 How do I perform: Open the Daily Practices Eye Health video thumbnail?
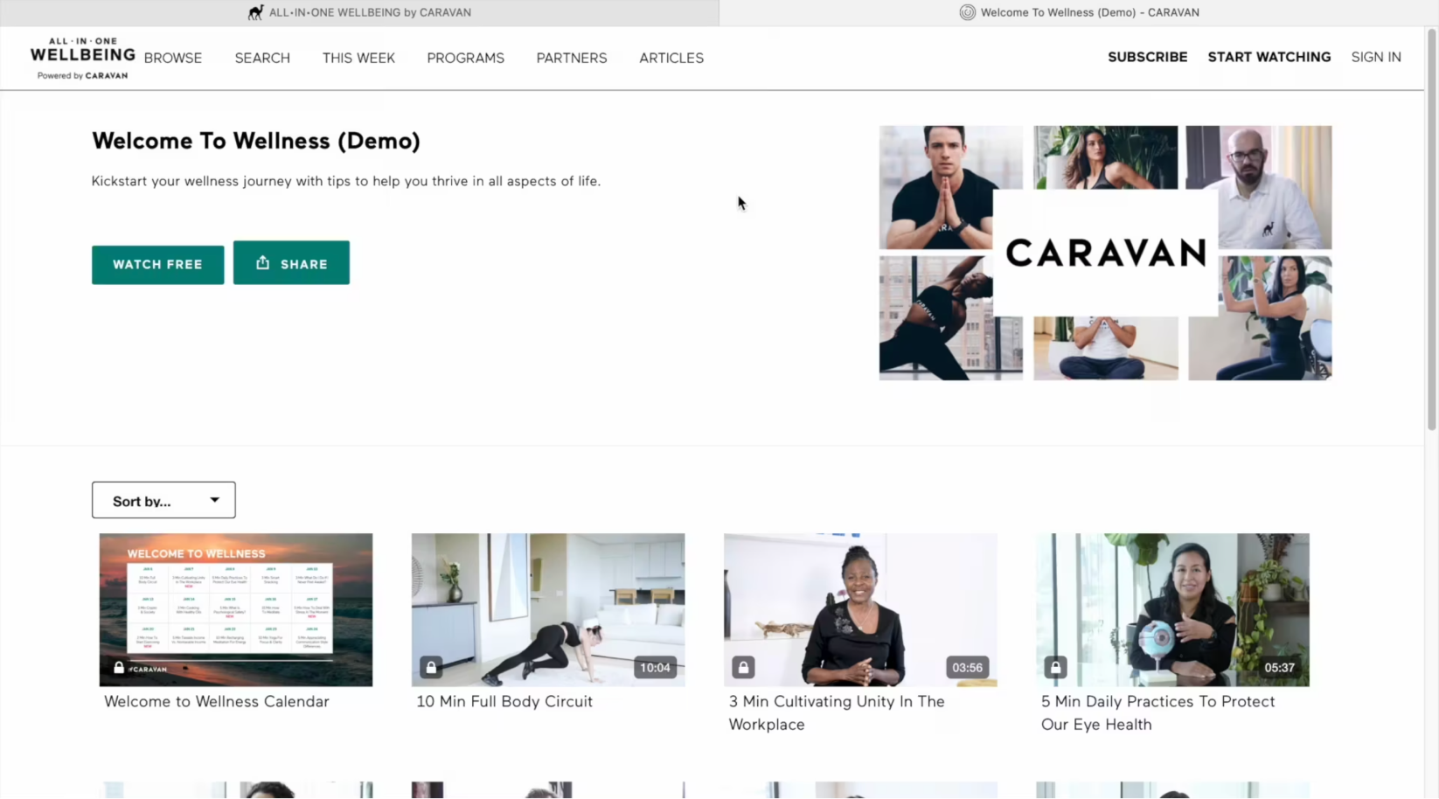click(1172, 610)
